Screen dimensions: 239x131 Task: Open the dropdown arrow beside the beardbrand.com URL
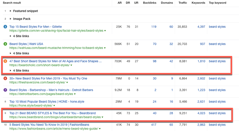coord(102,117)
